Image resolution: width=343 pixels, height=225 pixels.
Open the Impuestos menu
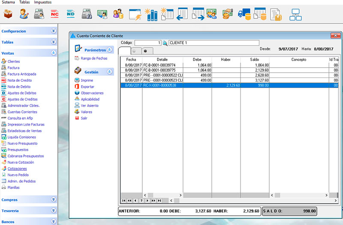[x=43, y=3]
